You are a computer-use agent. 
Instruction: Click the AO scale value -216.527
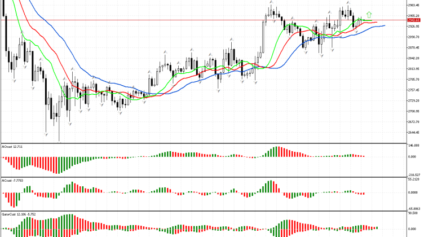coord(413,175)
